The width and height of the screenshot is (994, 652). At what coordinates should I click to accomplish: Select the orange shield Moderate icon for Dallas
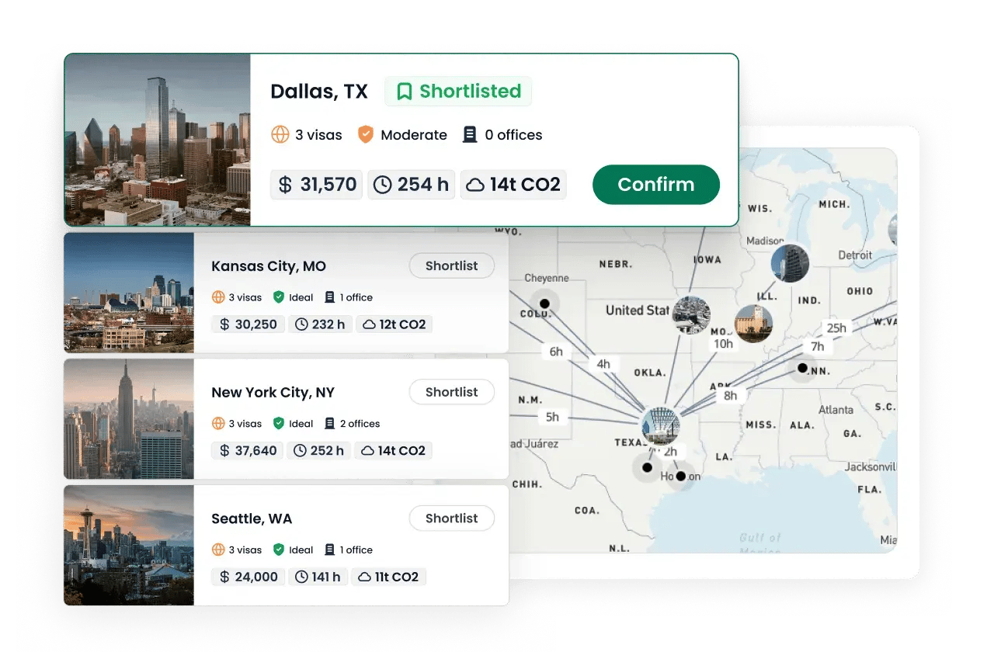366,134
